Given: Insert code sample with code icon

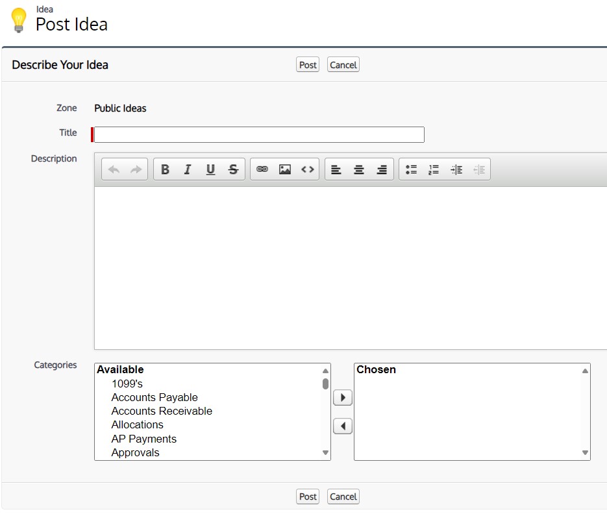Looking at the screenshot, I should click(x=308, y=169).
